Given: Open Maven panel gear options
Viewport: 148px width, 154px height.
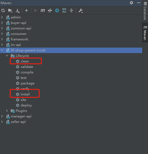Looking at the screenshot, I should point(131,3).
